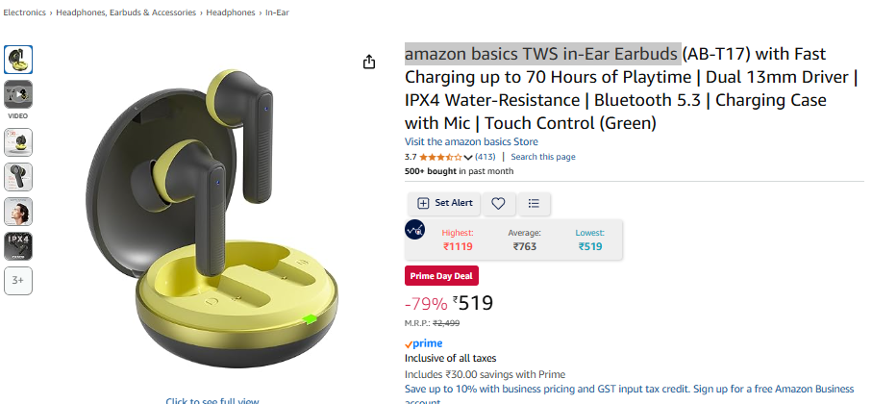Screen dimensions: 872x404
Task: Open the 413 ratings count link
Action: (486, 157)
